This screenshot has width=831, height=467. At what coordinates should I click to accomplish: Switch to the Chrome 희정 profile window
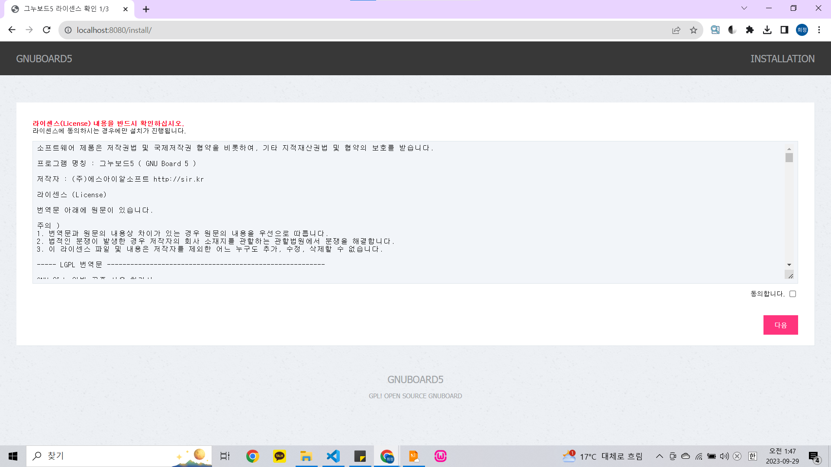pyautogui.click(x=387, y=456)
